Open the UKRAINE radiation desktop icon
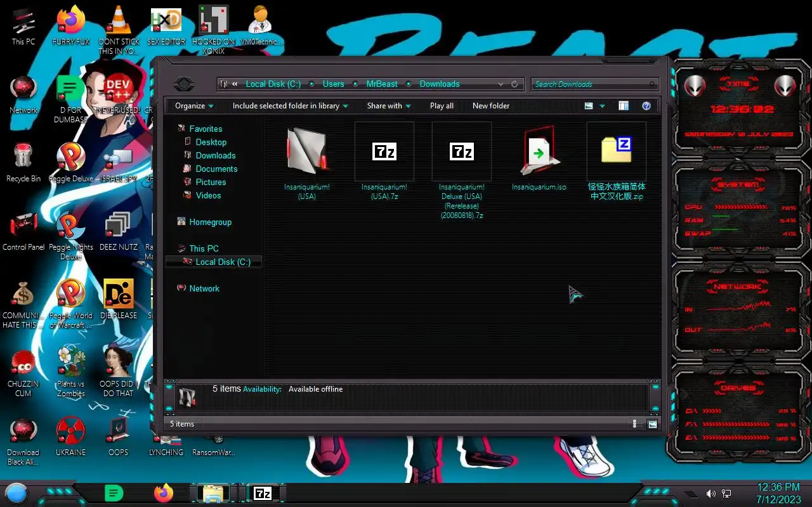Image resolution: width=812 pixels, height=507 pixels. [71, 437]
